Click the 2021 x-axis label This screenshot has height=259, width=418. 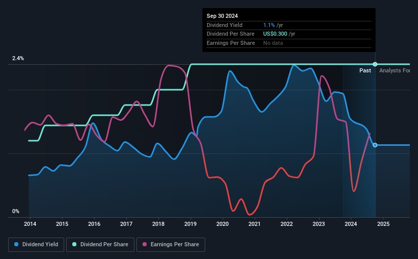pos(255,224)
